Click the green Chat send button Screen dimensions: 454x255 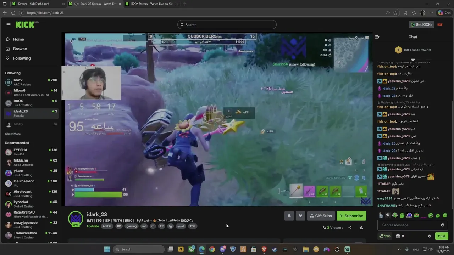[442, 236]
